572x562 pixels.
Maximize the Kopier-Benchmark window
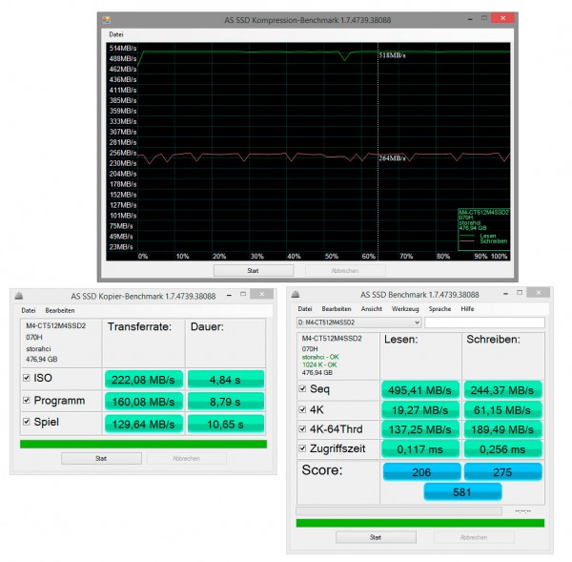[243, 294]
